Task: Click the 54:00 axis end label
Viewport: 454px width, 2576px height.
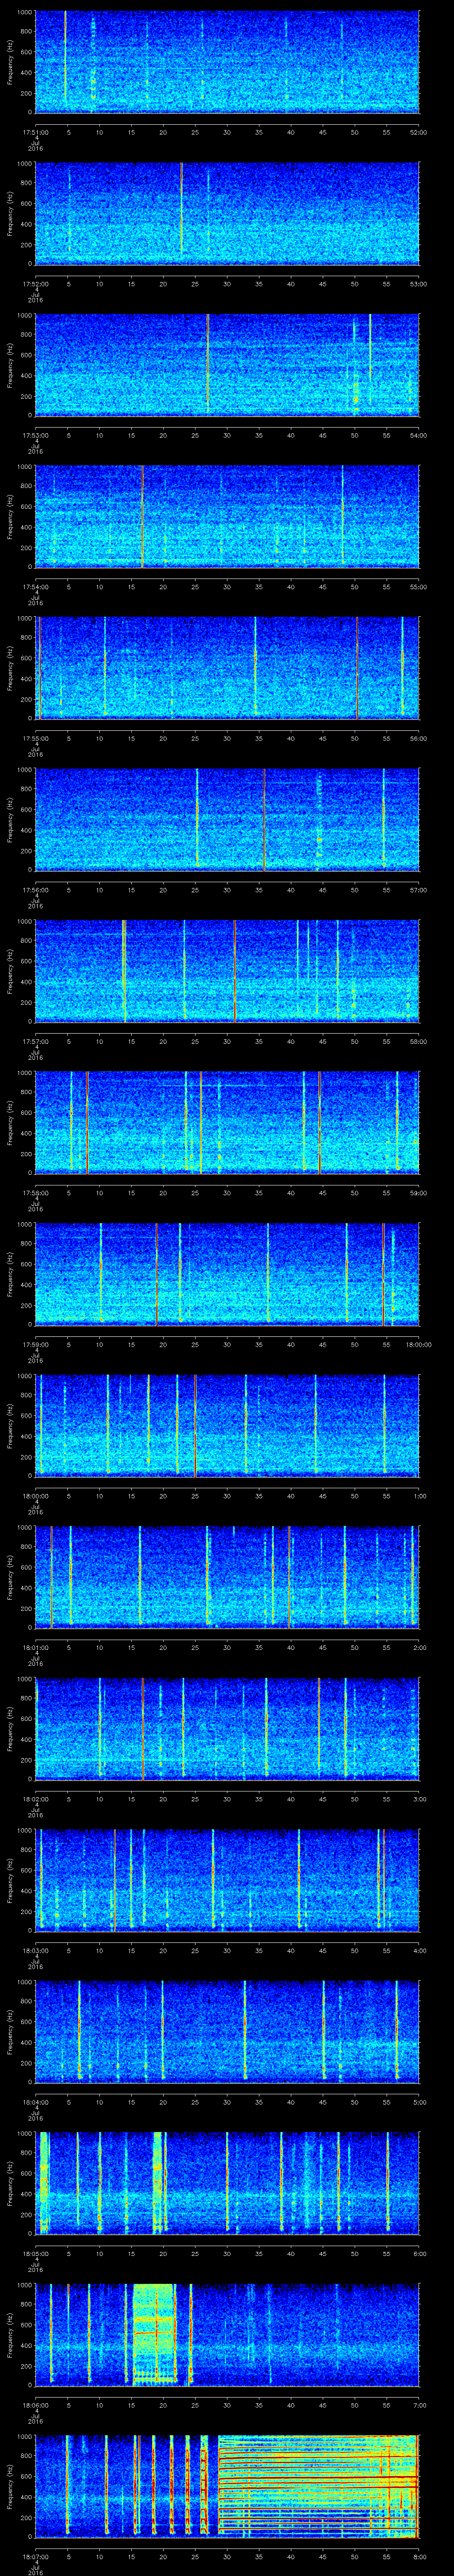Action: 418,434
